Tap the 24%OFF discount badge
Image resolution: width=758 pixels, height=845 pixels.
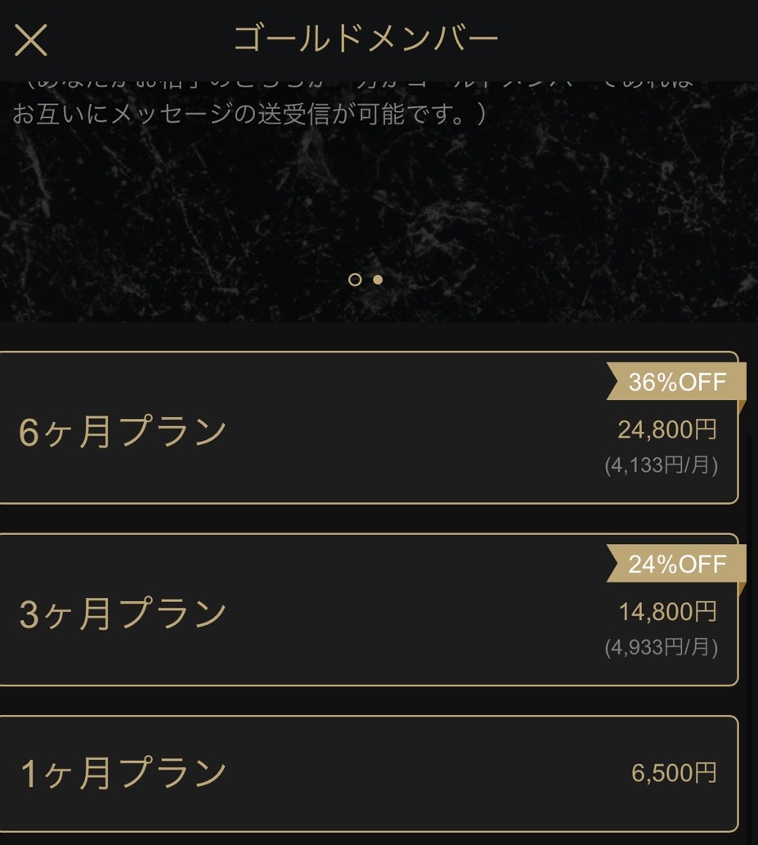pos(676,564)
